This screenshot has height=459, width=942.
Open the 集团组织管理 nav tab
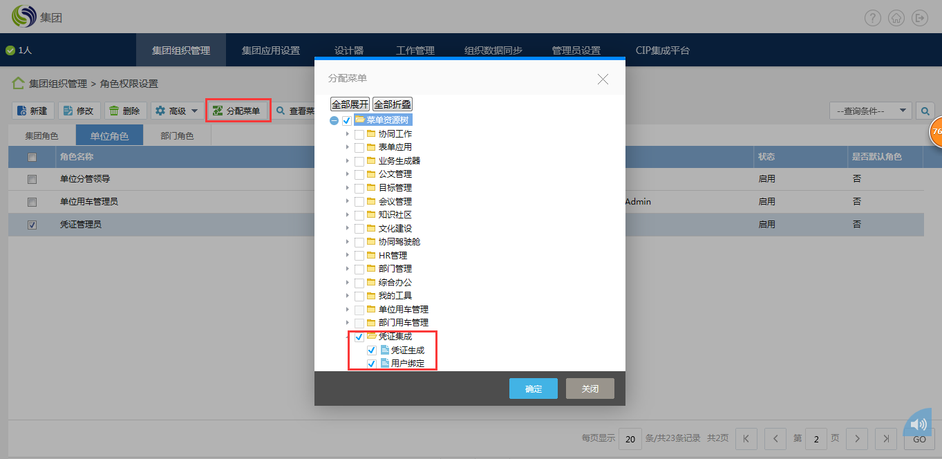point(181,50)
